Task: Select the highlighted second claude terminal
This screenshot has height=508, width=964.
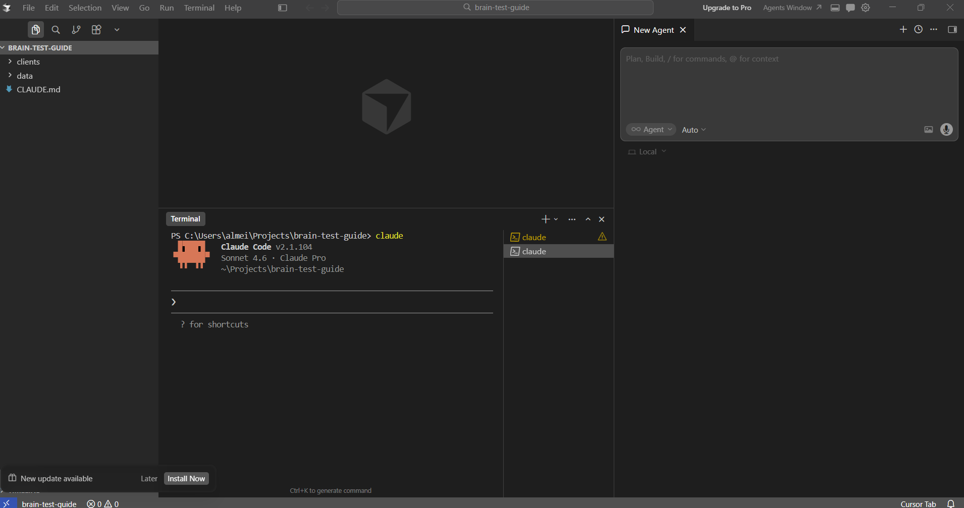Action: (x=559, y=251)
